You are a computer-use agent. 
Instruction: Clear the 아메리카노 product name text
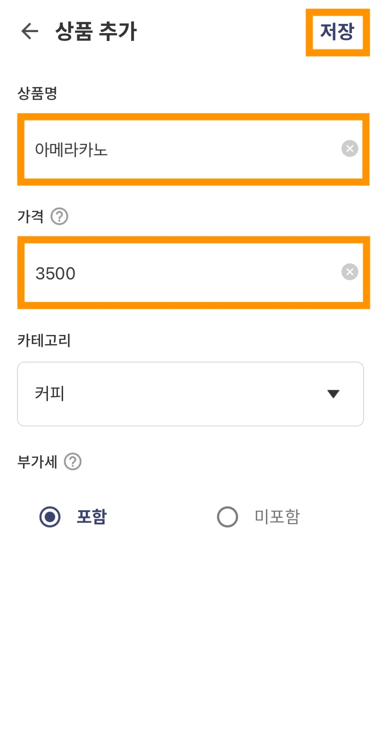click(350, 149)
